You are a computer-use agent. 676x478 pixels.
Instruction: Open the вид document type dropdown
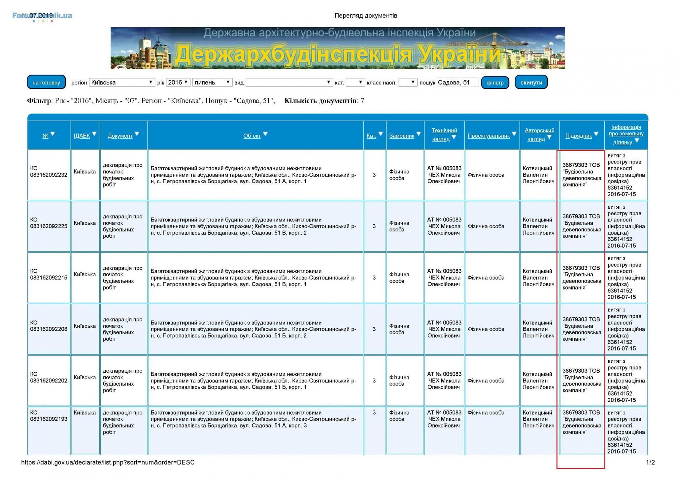click(x=289, y=82)
